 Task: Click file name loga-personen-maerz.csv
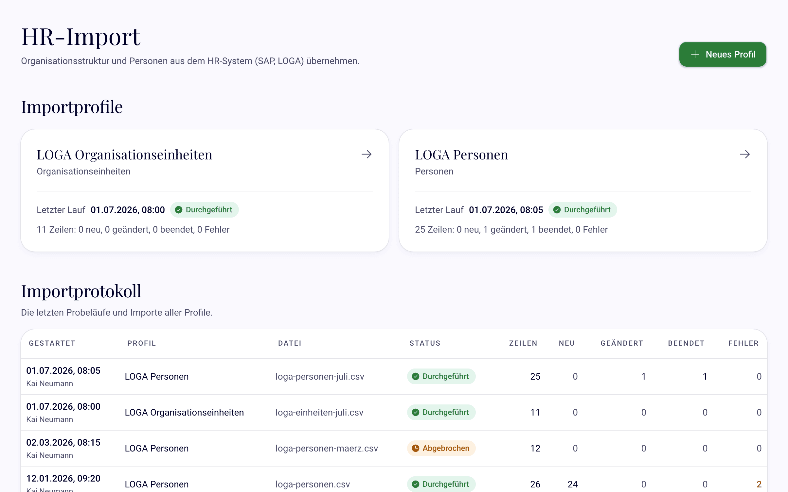tap(327, 448)
